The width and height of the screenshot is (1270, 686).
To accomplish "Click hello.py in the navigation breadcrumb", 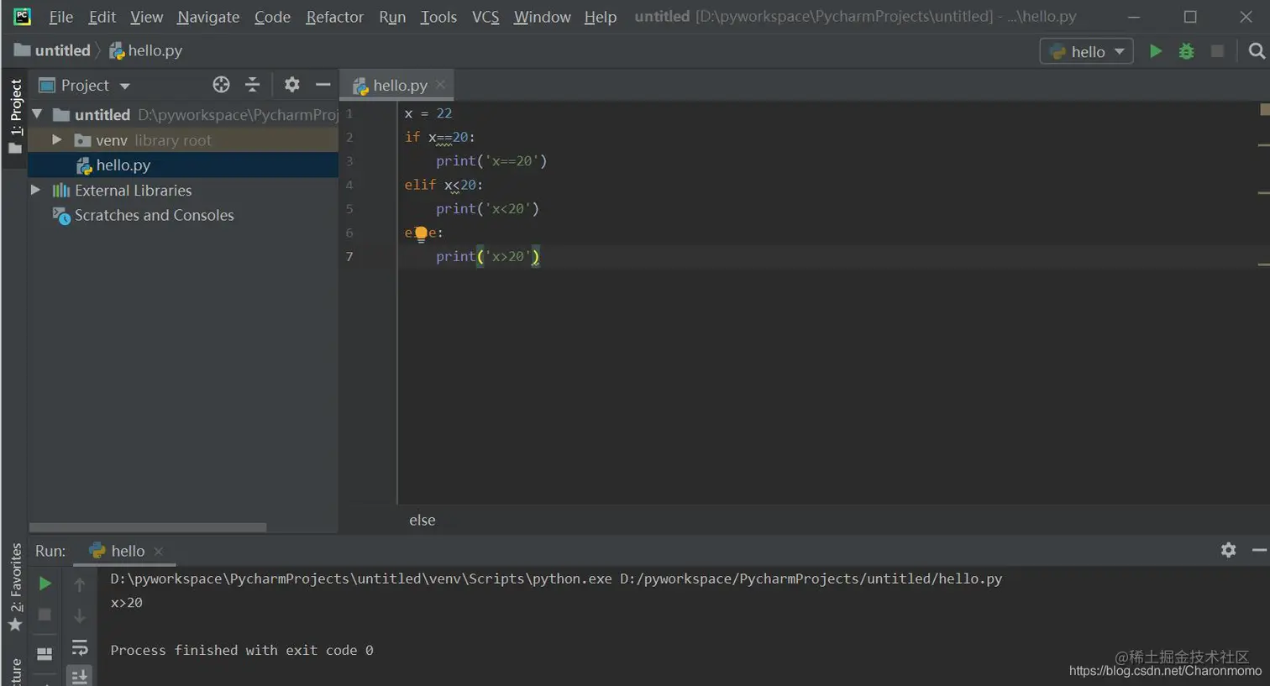I will (145, 50).
